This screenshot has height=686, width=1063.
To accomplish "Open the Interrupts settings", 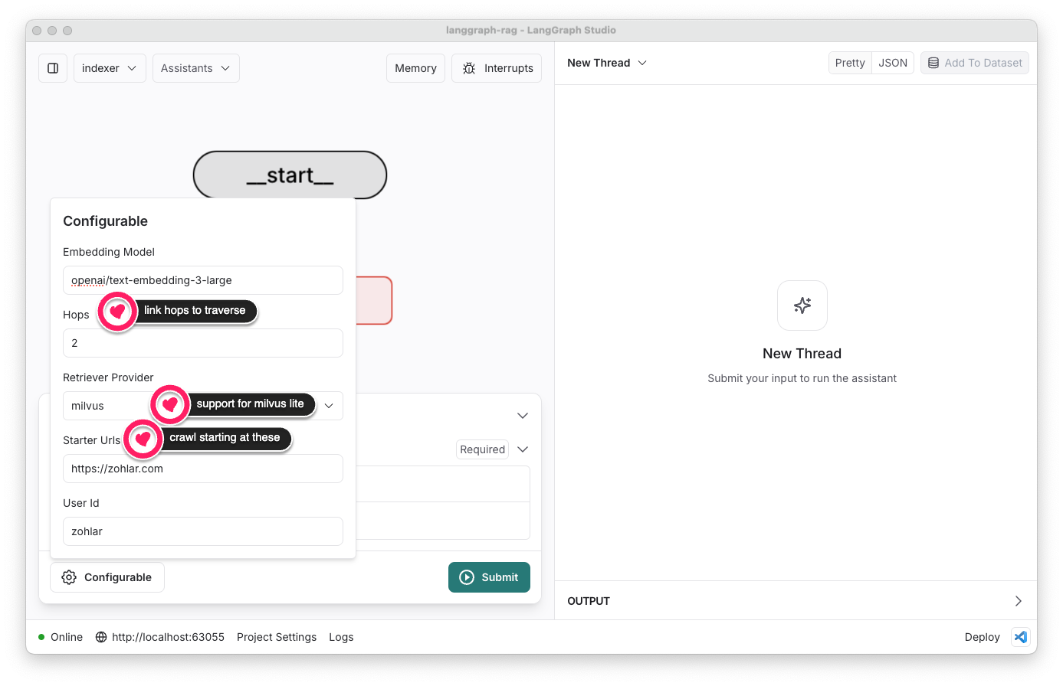I will pyautogui.click(x=497, y=68).
